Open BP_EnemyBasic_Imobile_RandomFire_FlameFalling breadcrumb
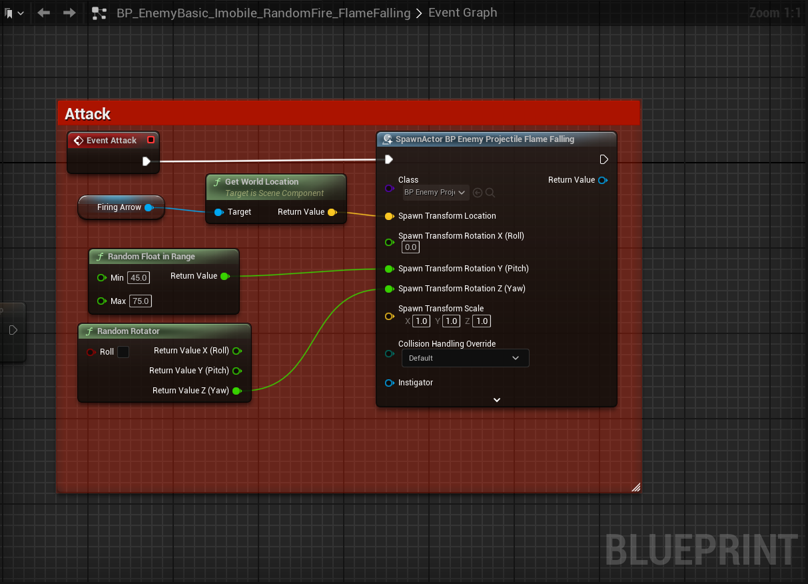The width and height of the screenshot is (808, 584). tap(263, 13)
